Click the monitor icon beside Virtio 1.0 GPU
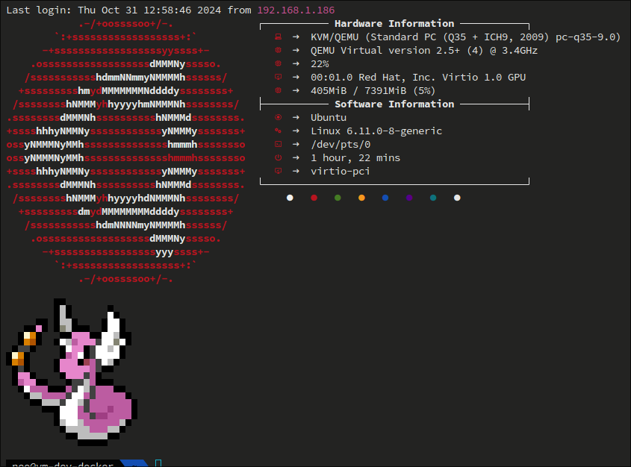The height and width of the screenshot is (467, 631). pyautogui.click(x=278, y=77)
